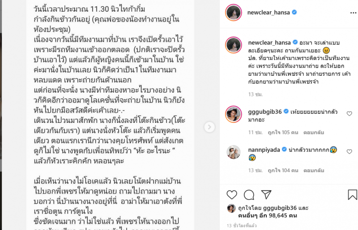Open gggubgib36's profile avatar

[x=234, y=114]
